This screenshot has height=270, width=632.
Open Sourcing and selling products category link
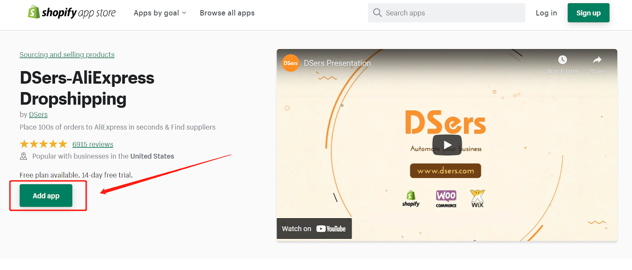pyautogui.click(x=67, y=55)
